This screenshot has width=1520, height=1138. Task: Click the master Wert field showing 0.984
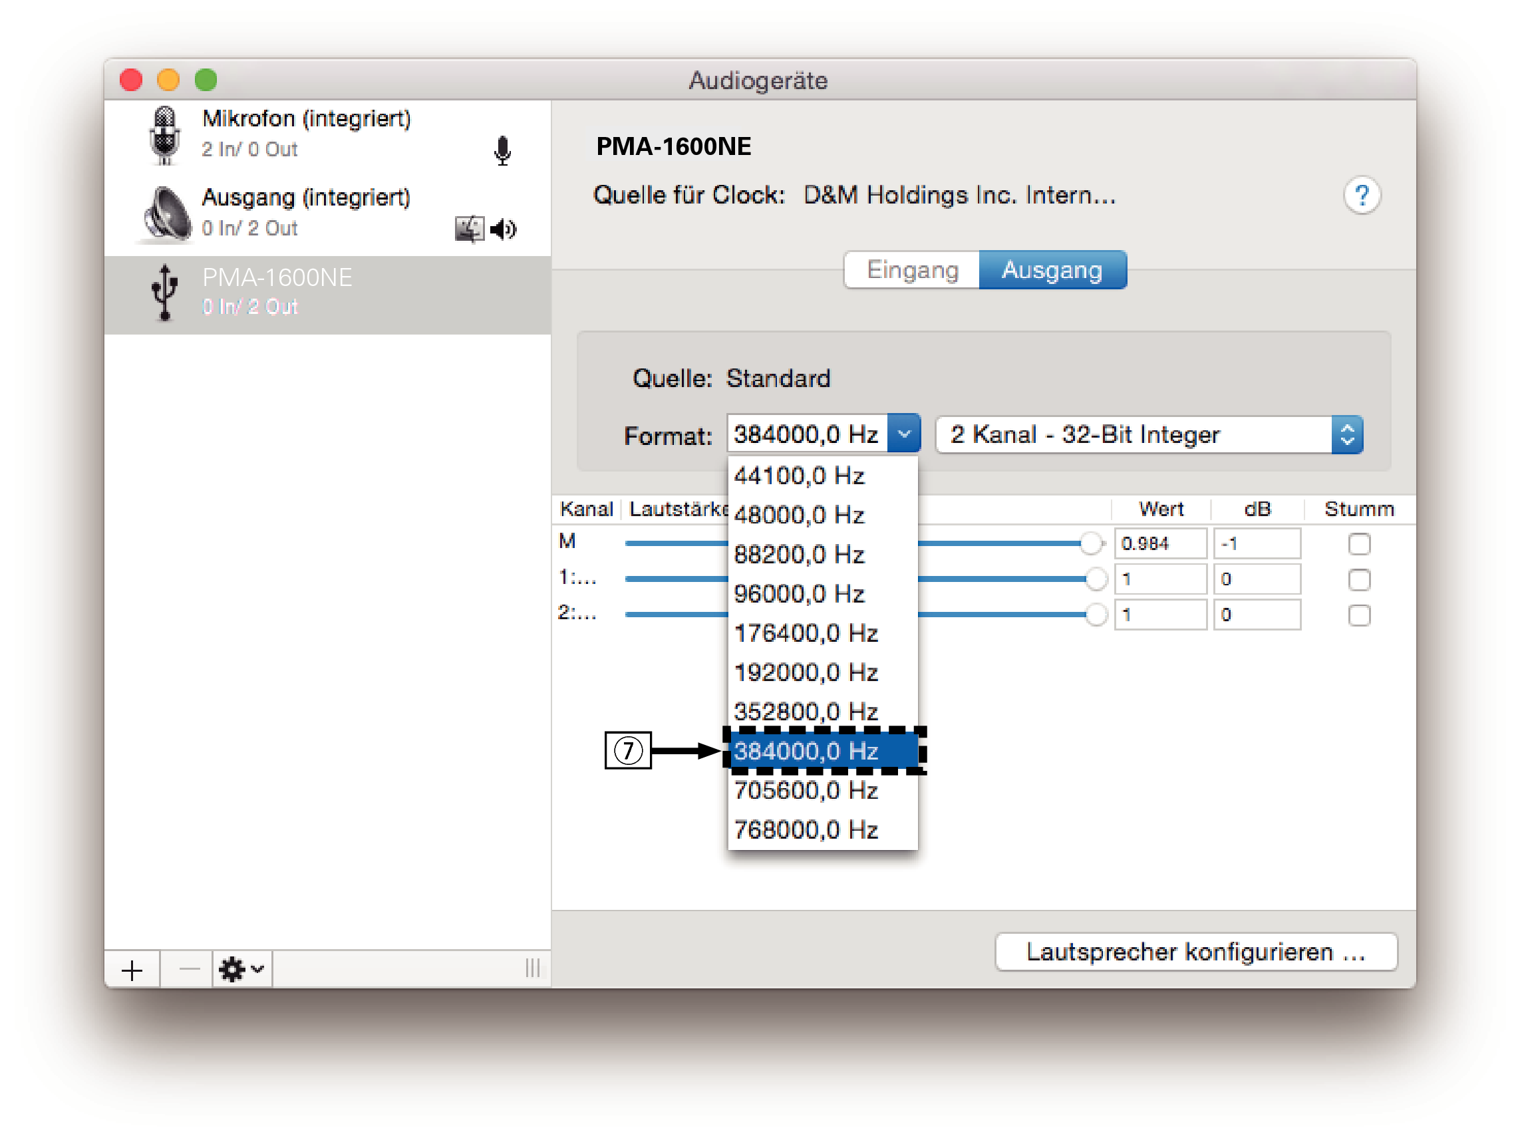click(x=1160, y=543)
